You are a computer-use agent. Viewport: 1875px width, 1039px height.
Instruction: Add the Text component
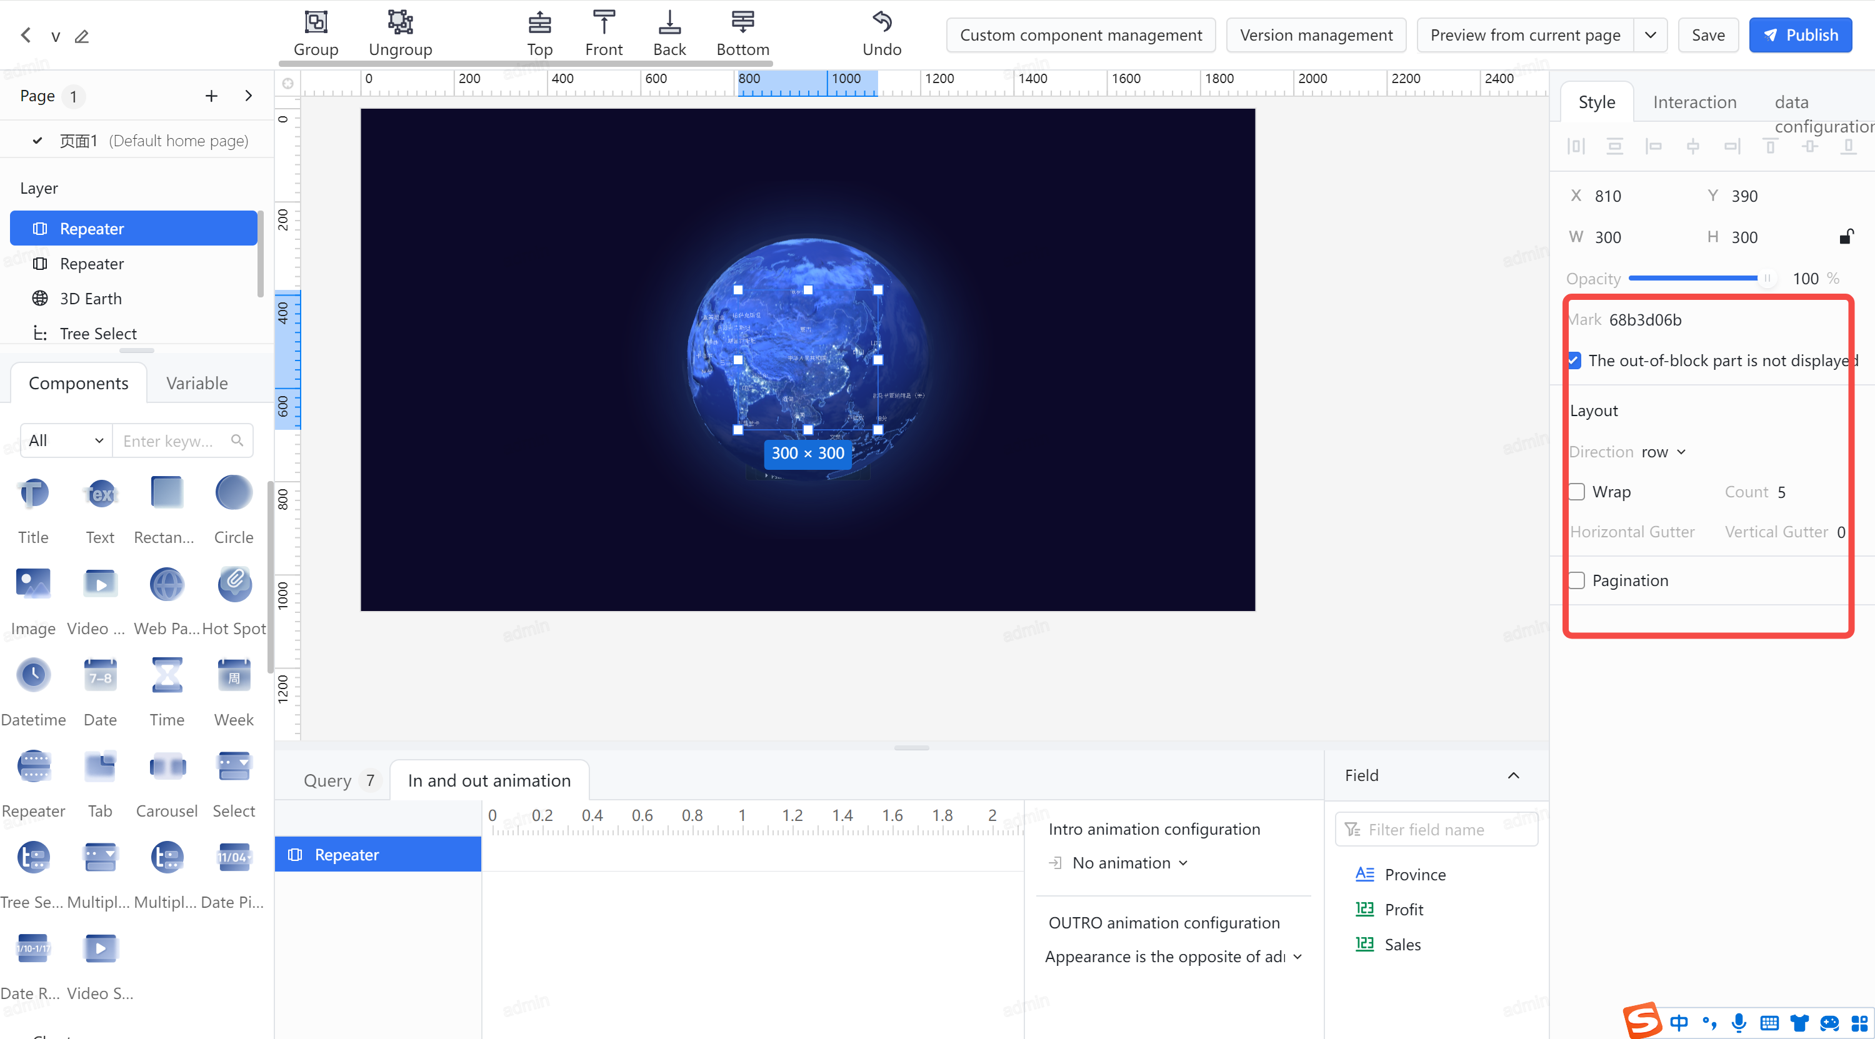point(101,510)
